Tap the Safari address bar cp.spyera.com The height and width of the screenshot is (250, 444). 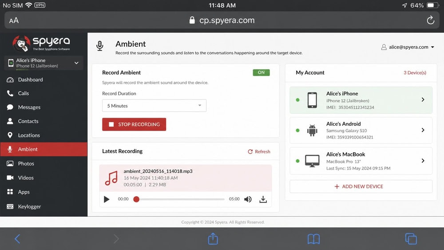[x=222, y=20]
